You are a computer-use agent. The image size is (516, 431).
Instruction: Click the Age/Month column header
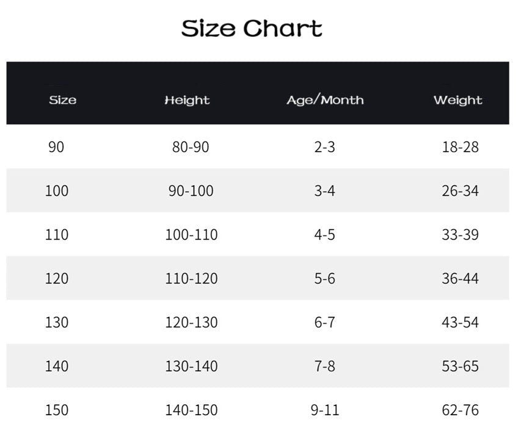point(325,100)
